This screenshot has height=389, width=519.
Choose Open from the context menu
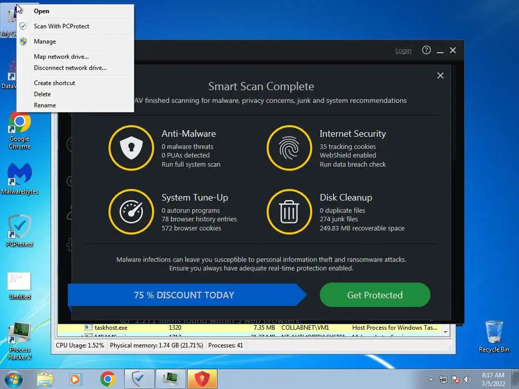coord(76,11)
